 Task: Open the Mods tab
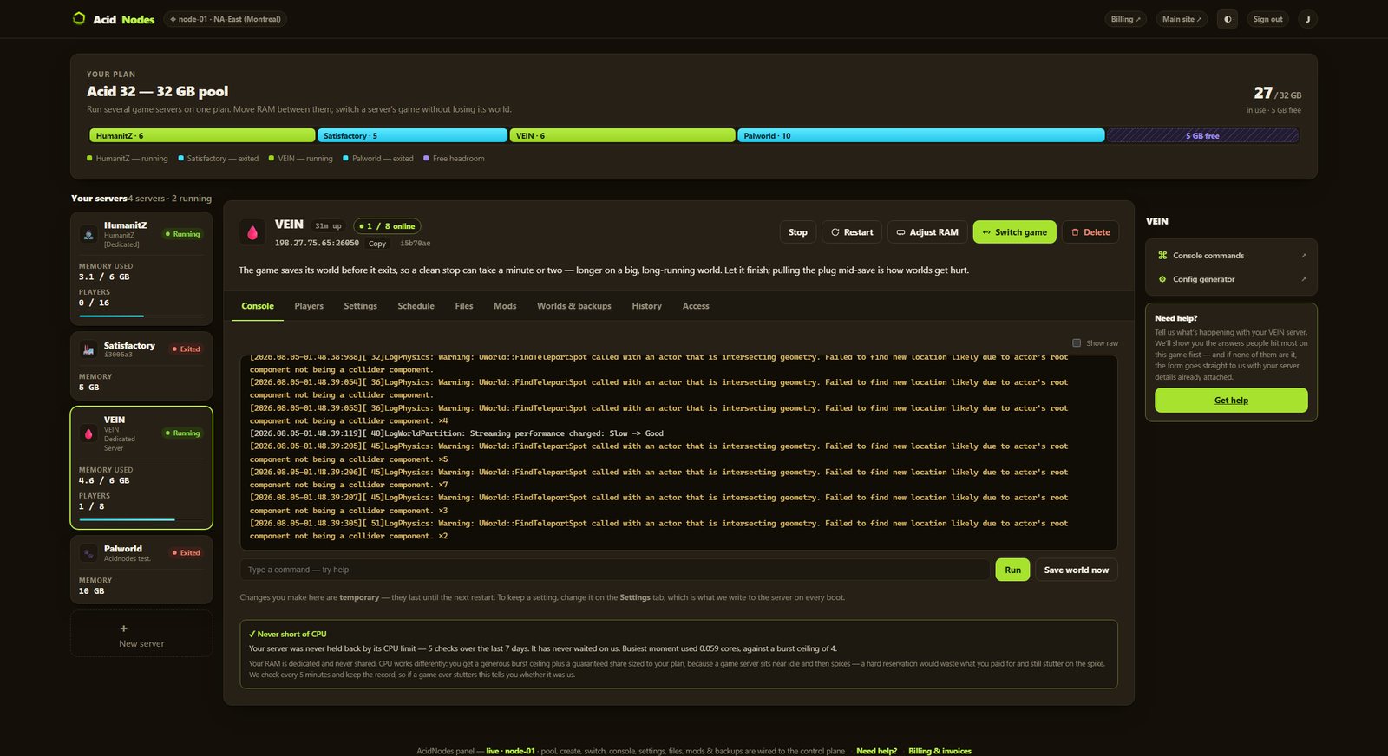coord(505,306)
